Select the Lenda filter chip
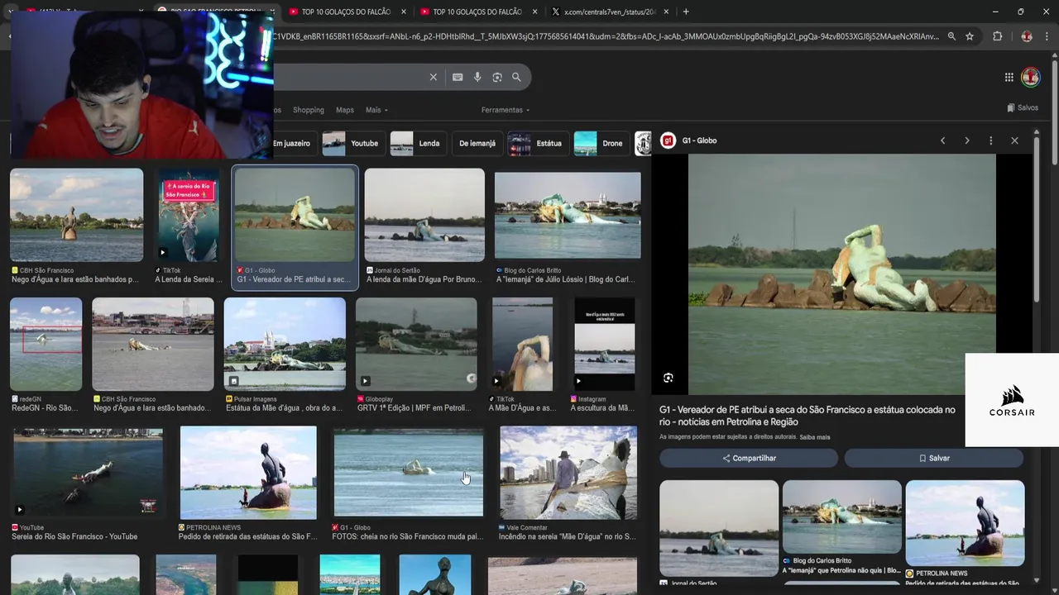 click(417, 143)
